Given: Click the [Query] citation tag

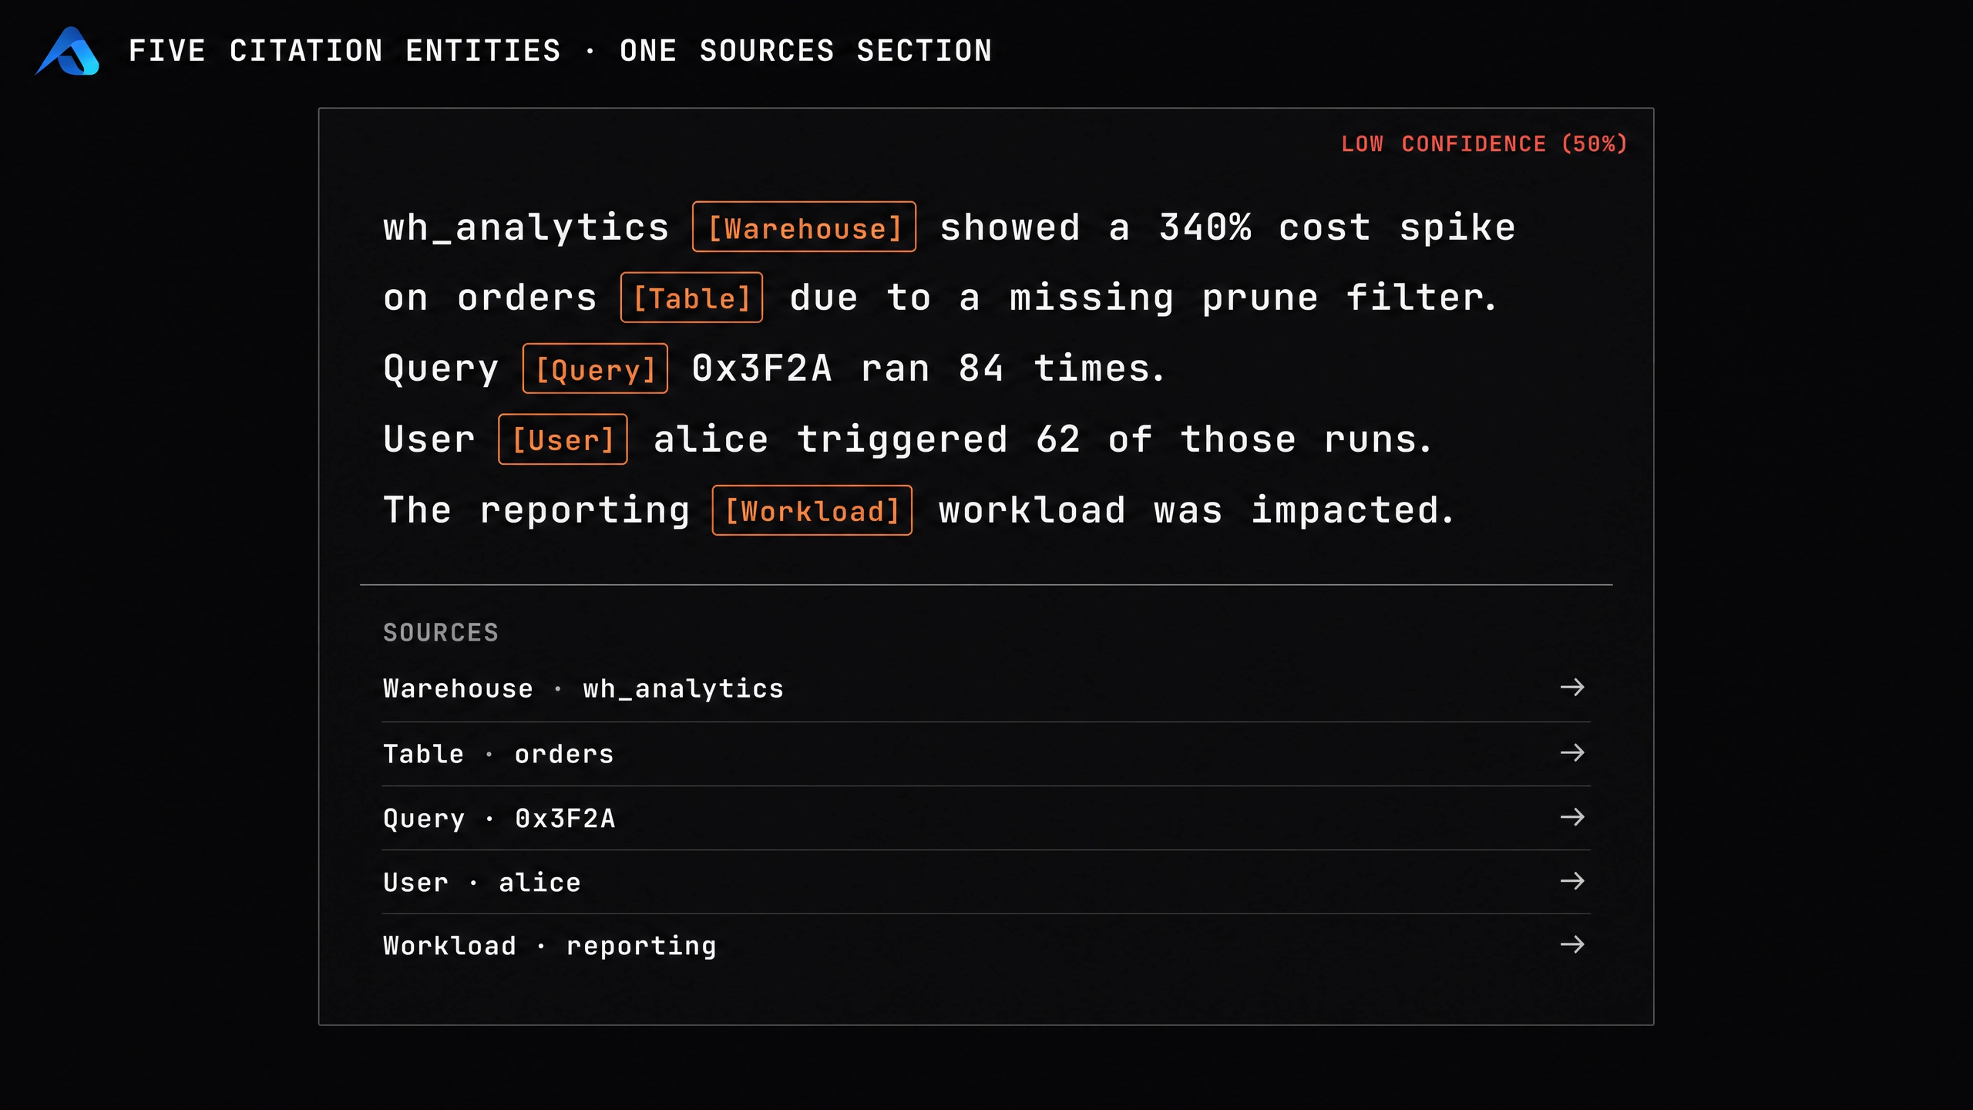Looking at the screenshot, I should pos(595,368).
